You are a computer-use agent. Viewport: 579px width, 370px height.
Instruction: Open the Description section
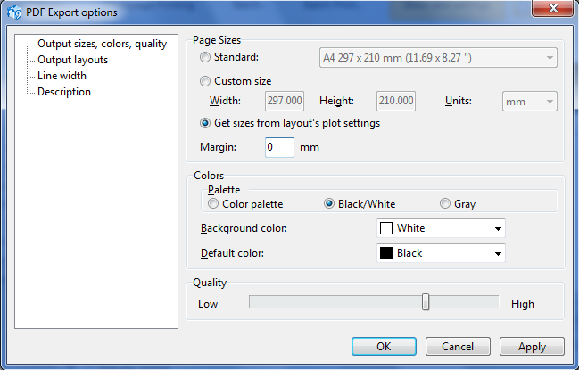[x=64, y=92]
